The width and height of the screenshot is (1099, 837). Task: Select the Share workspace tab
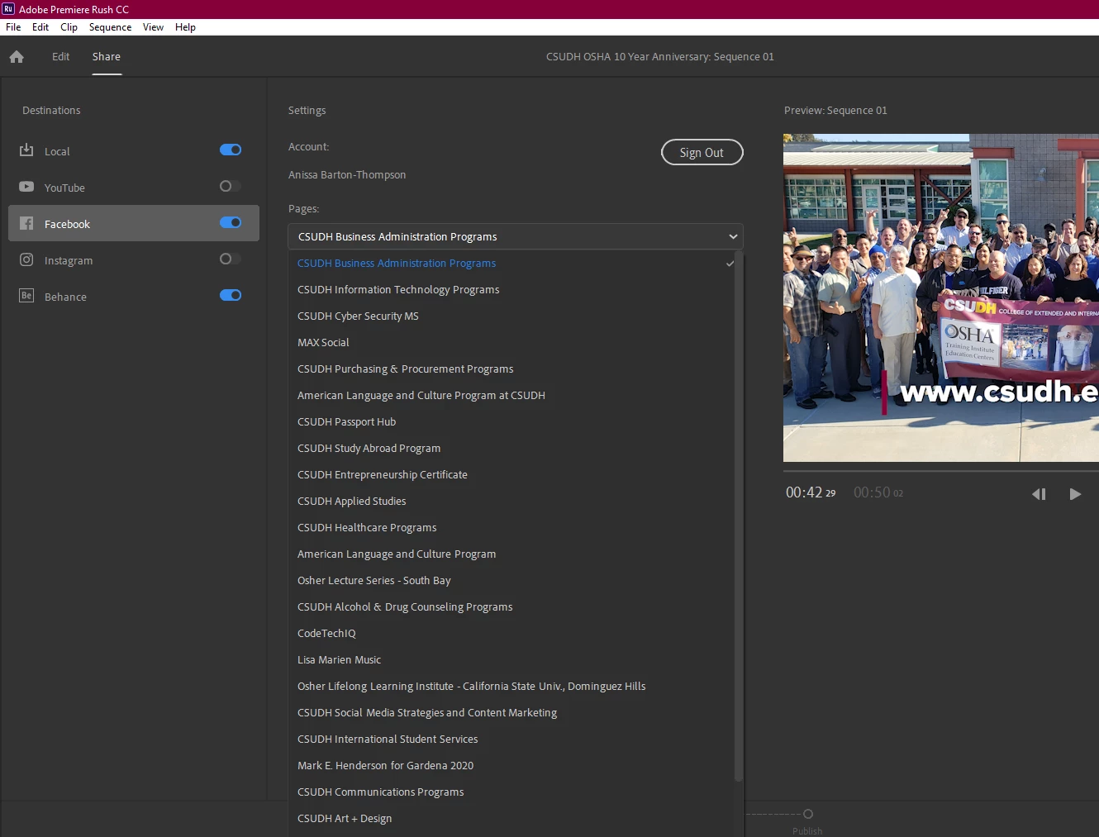pos(107,57)
